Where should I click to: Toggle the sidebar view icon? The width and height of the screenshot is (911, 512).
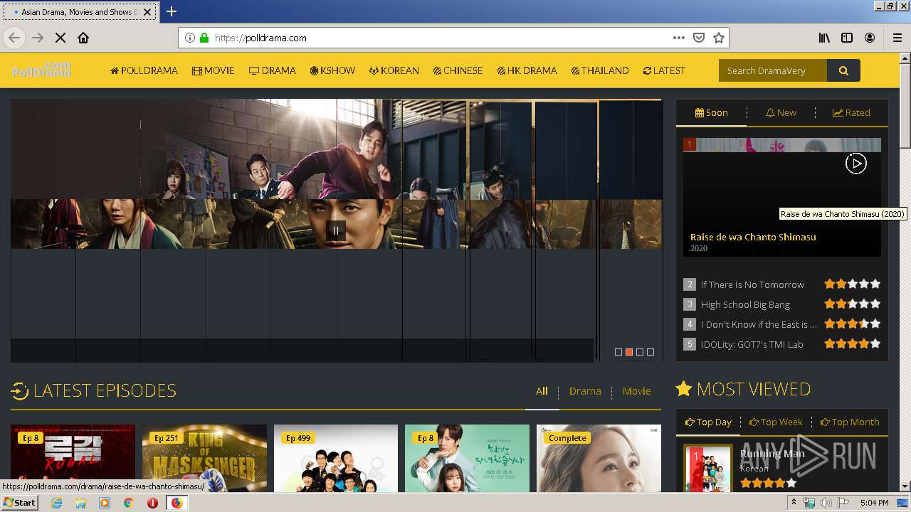[847, 38]
